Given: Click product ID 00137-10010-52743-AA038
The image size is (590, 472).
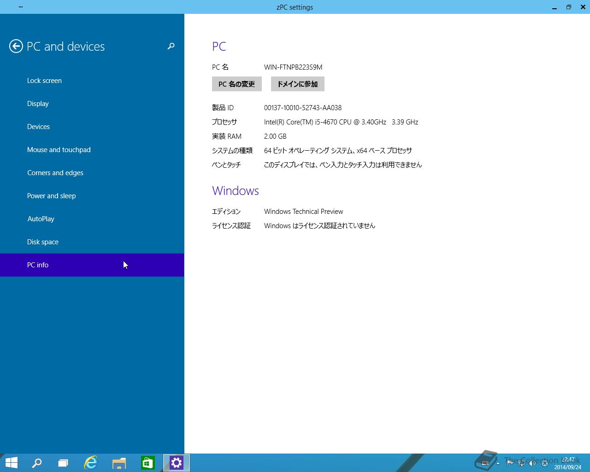Looking at the screenshot, I should 303,108.
